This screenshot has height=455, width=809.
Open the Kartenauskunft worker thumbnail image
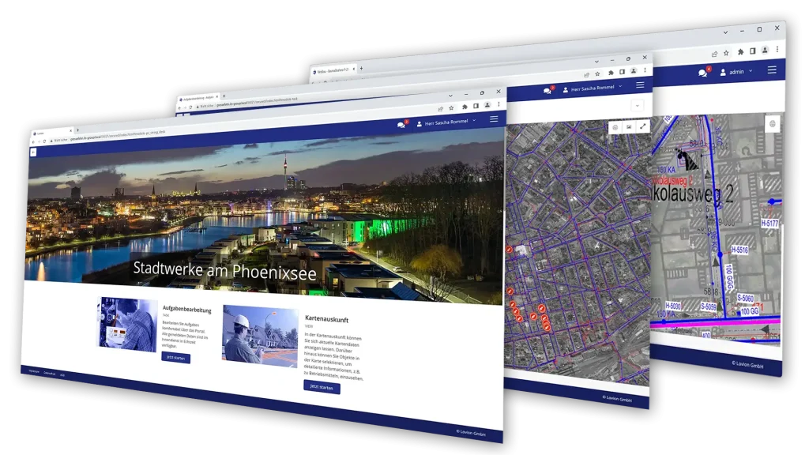[x=260, y=337]
